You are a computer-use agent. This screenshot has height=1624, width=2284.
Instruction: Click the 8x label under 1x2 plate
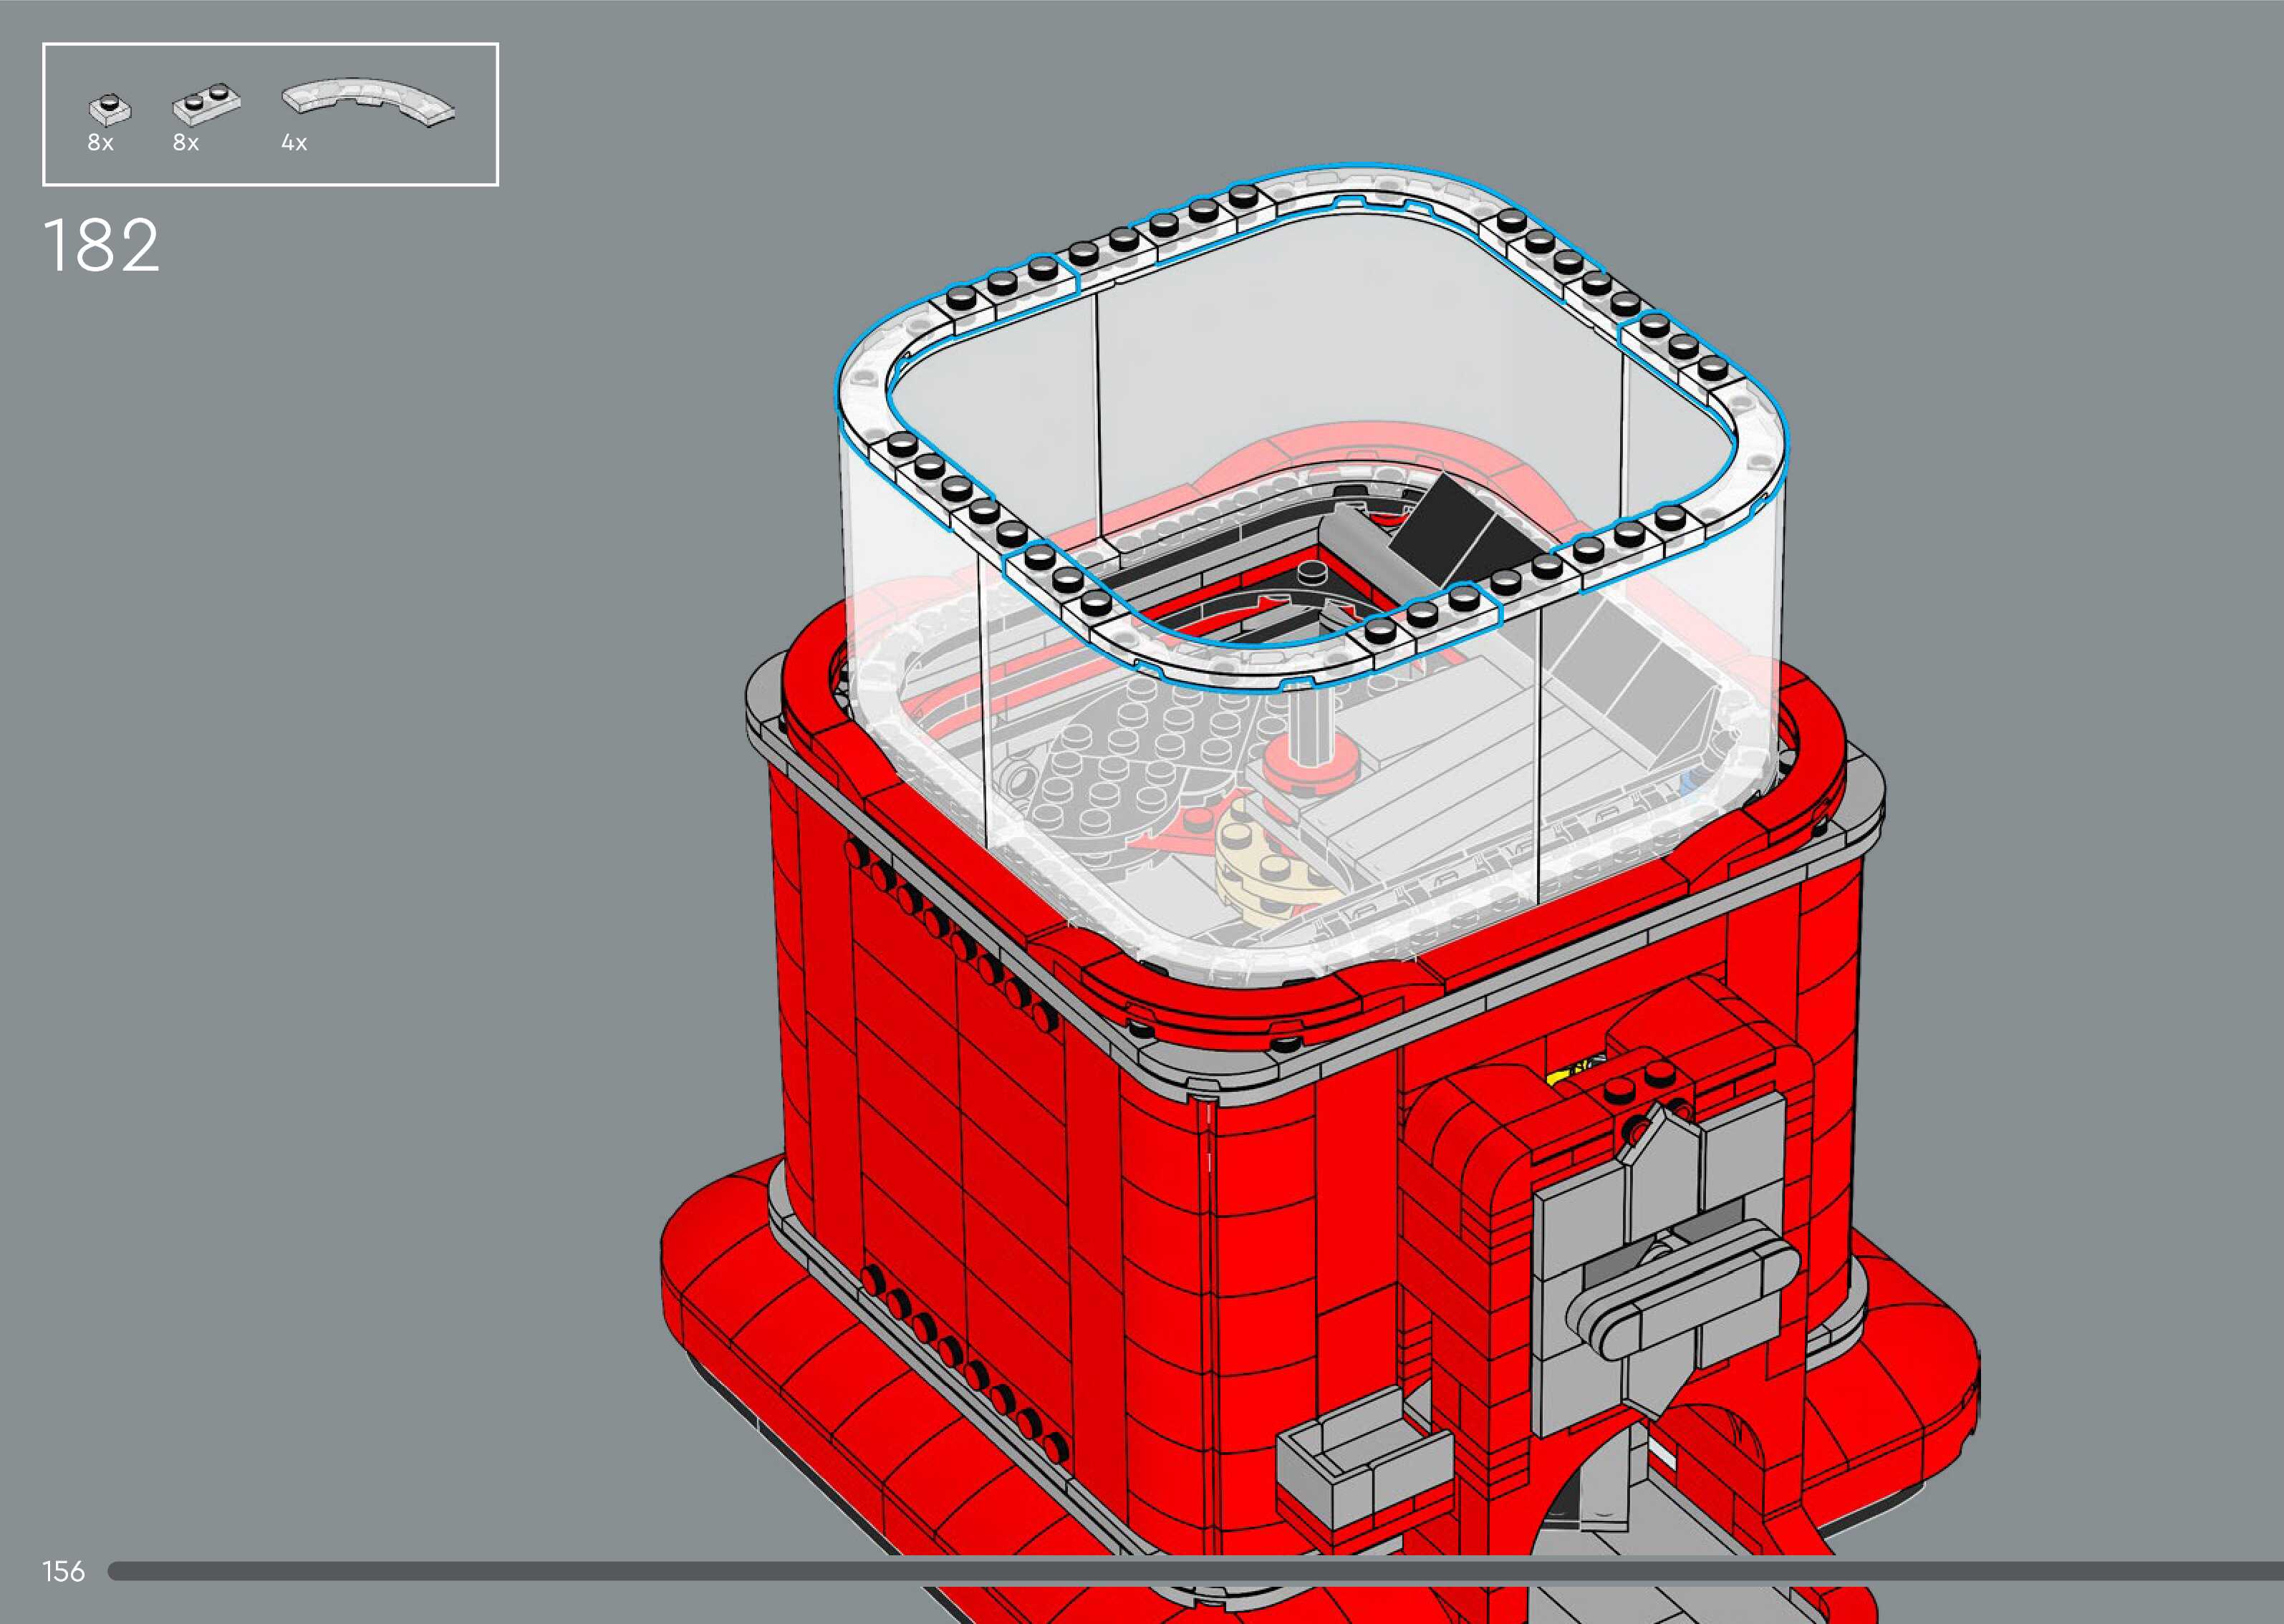(186, 143)
